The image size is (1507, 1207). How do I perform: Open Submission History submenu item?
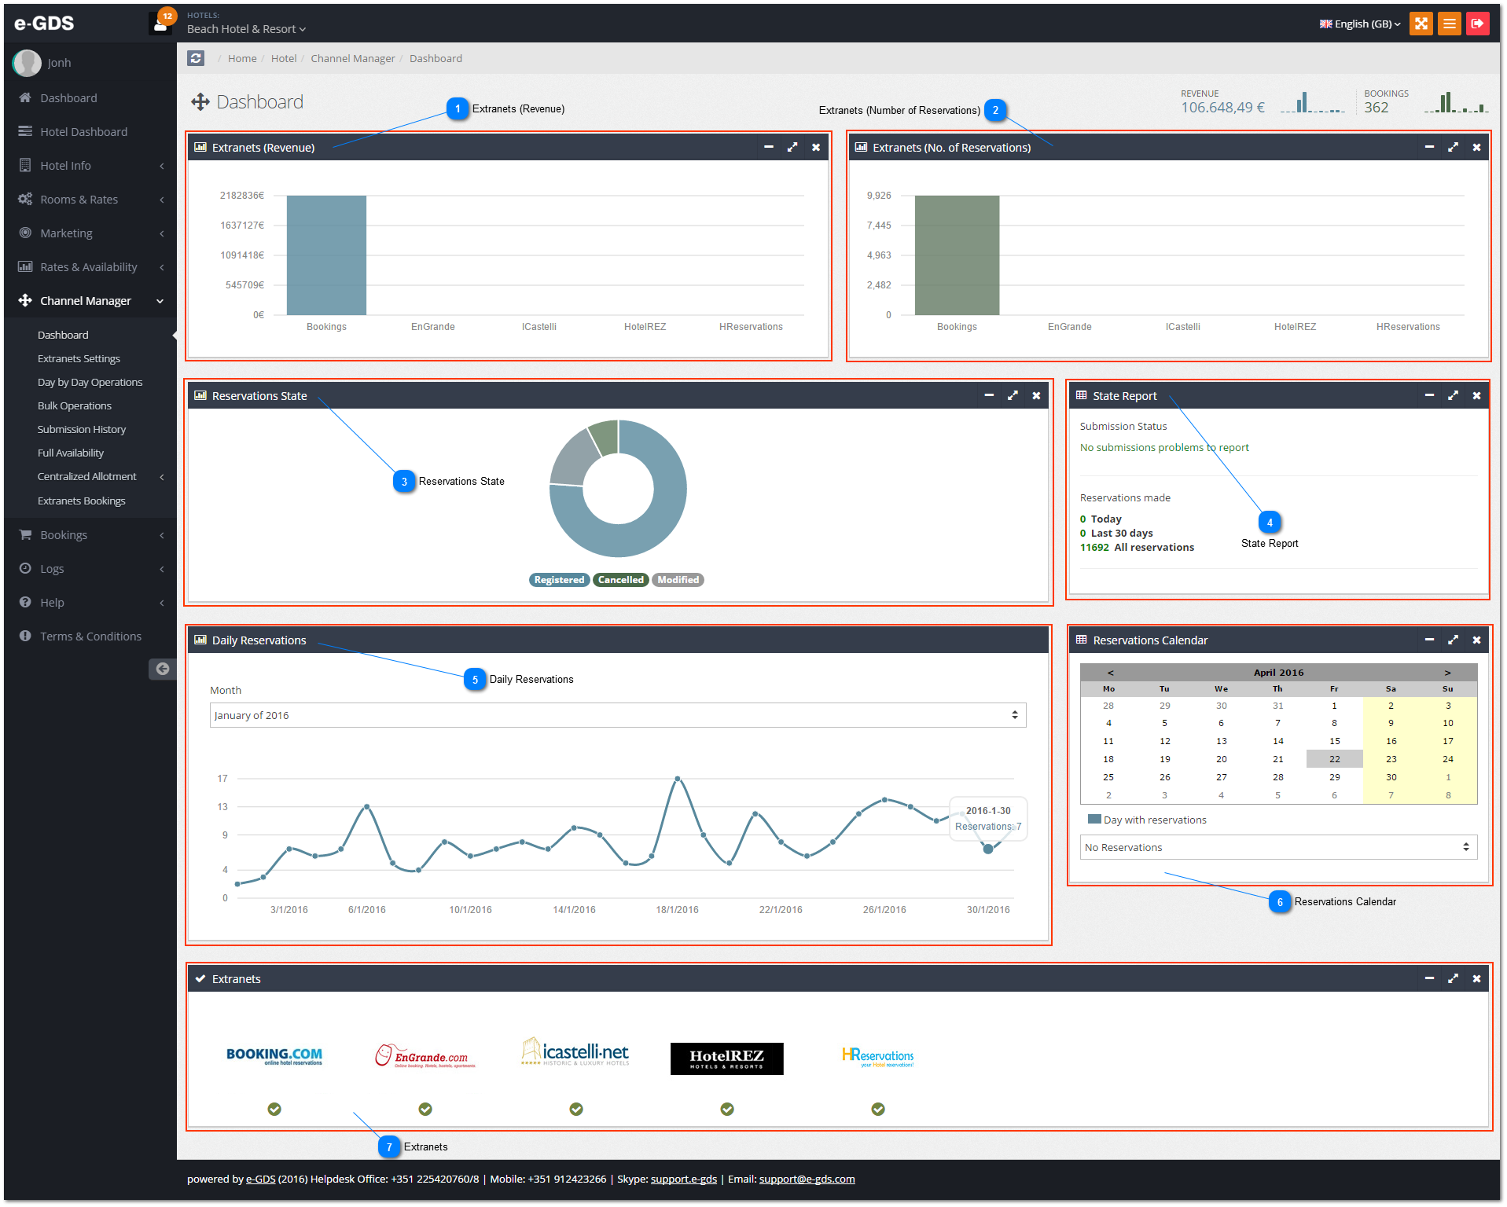(x=82, y=430)
